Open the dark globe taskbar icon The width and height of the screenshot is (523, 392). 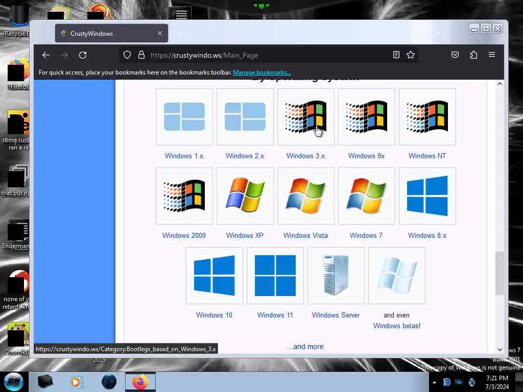(109, 382)
